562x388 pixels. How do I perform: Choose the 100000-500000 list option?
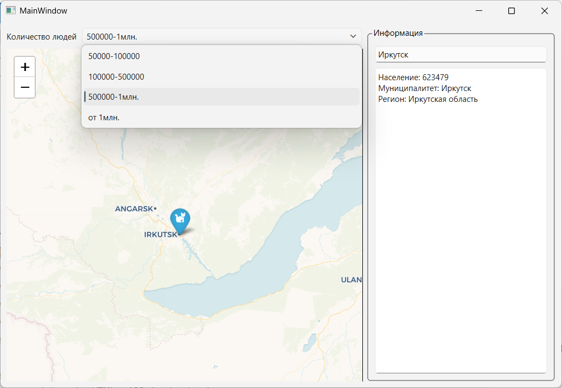[116, 77]
